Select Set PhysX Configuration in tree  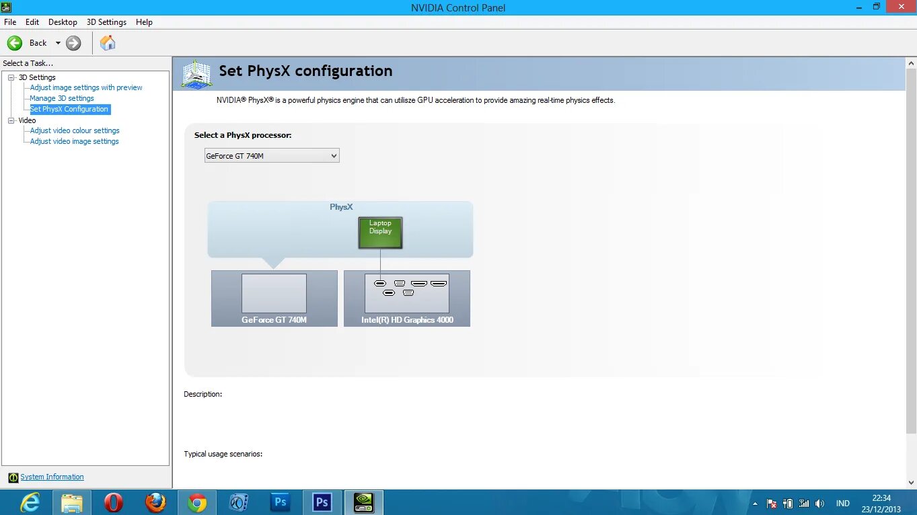(x=69, y=109)
